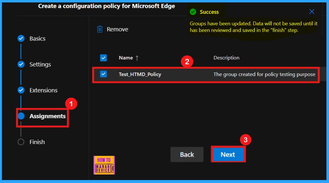The height and width of the screenshot is (183, 329).
Task: Click the Remove label
Action: pyautogui.click(x=117, y=29)
